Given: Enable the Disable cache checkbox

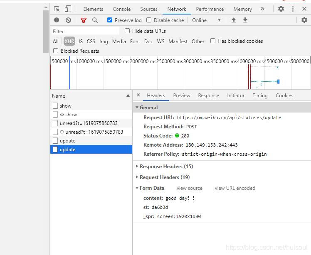Looking at the screenshot, I should [149, 20].
